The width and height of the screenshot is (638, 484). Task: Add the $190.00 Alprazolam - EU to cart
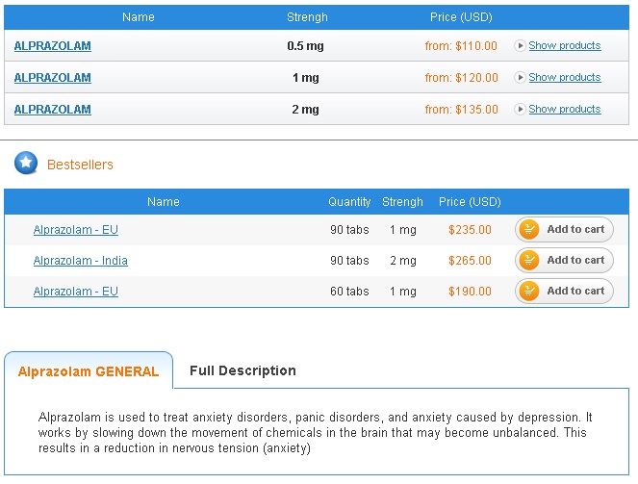coord(564,291)
